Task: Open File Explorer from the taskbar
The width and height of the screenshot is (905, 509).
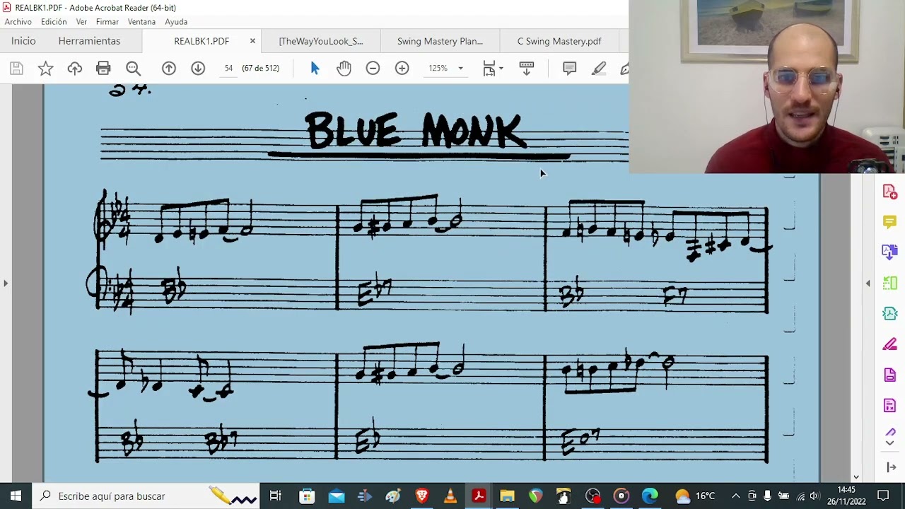Action: [x=507, y=496]
